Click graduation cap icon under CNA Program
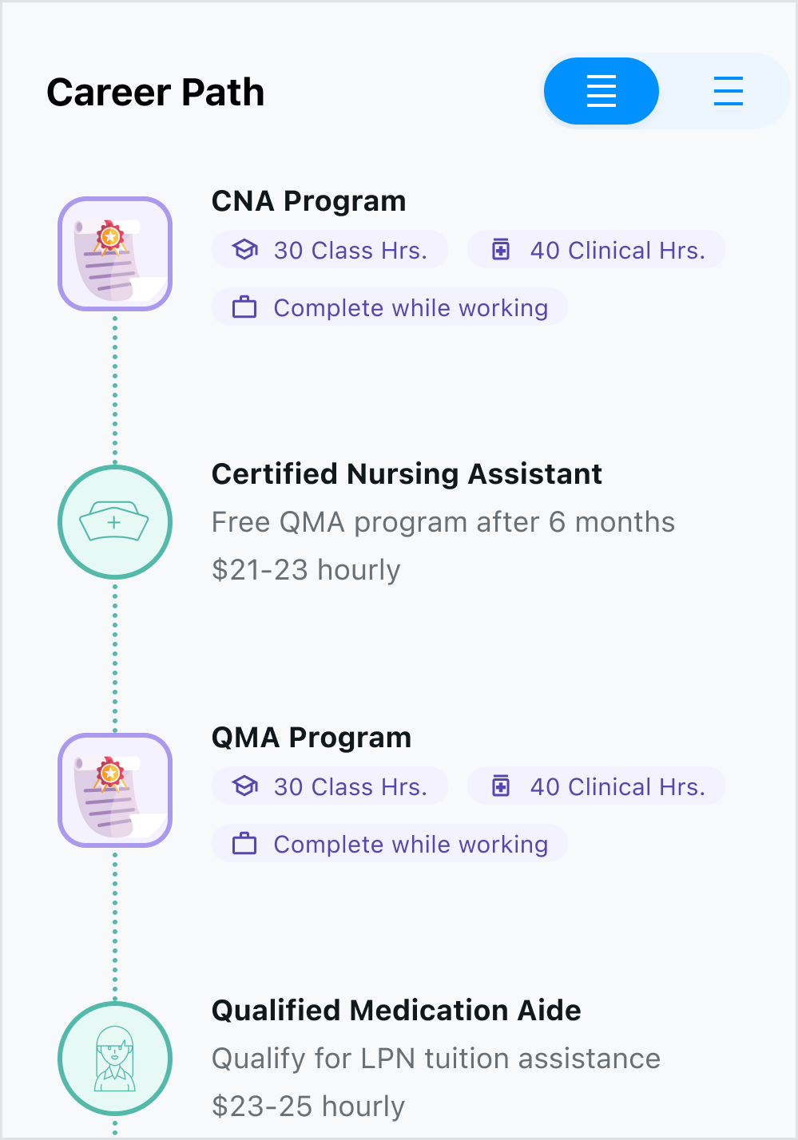 (244, 250)
